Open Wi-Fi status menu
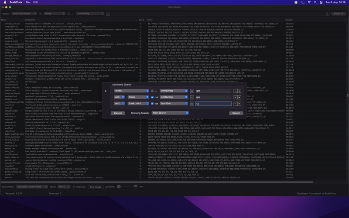The image size is (349, 218). tap(309, 2)
